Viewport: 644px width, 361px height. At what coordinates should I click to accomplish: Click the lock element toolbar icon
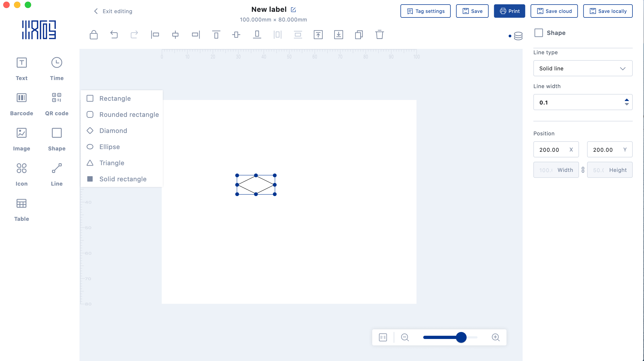point(93,35)
